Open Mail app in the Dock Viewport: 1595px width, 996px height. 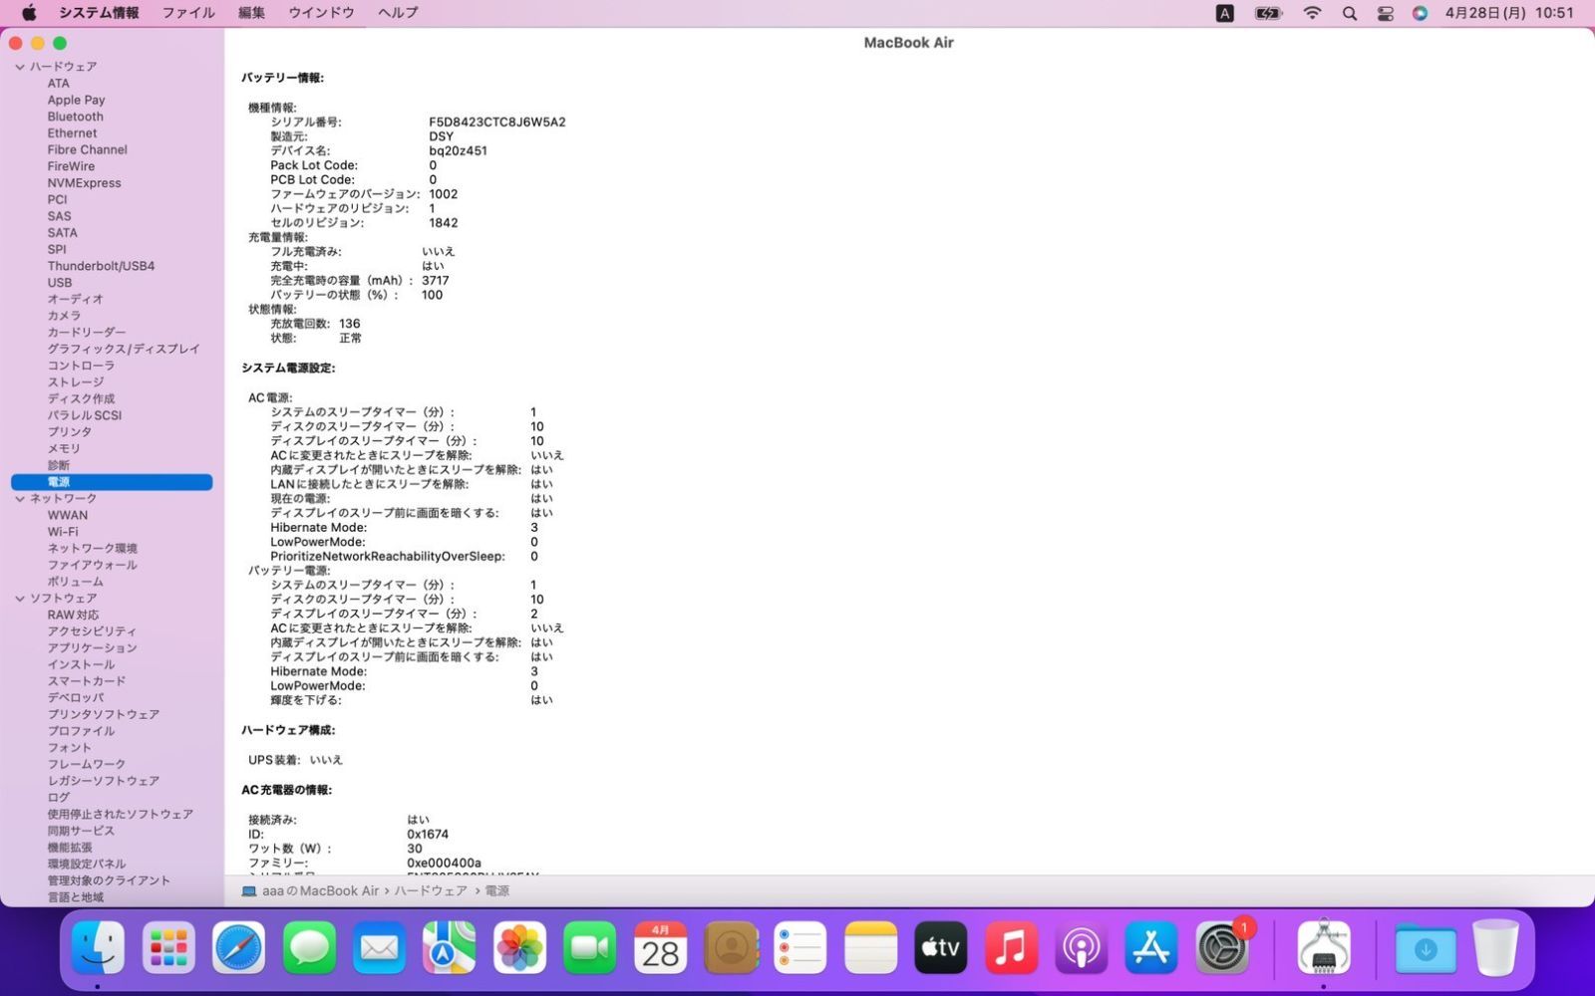(x=379, y=947)
